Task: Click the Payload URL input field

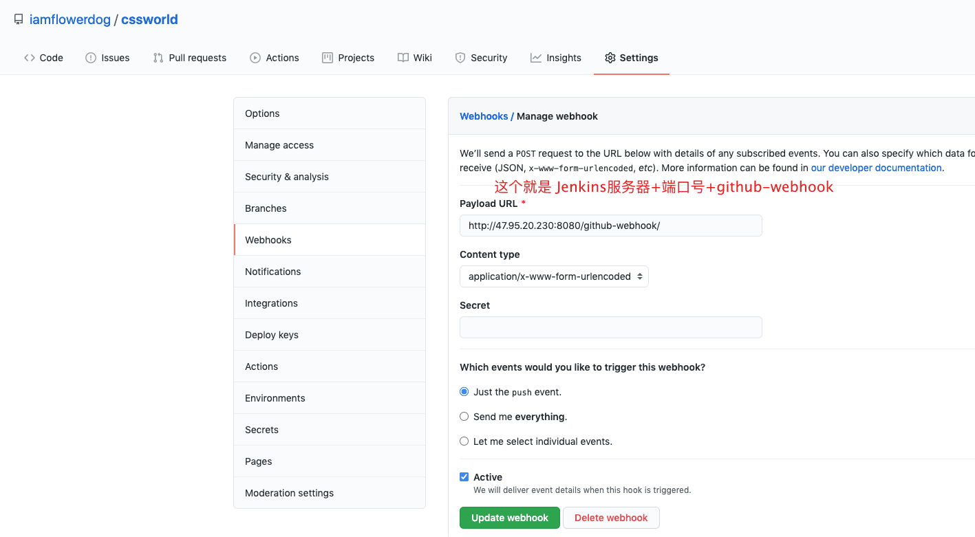Action: point(611,226)
